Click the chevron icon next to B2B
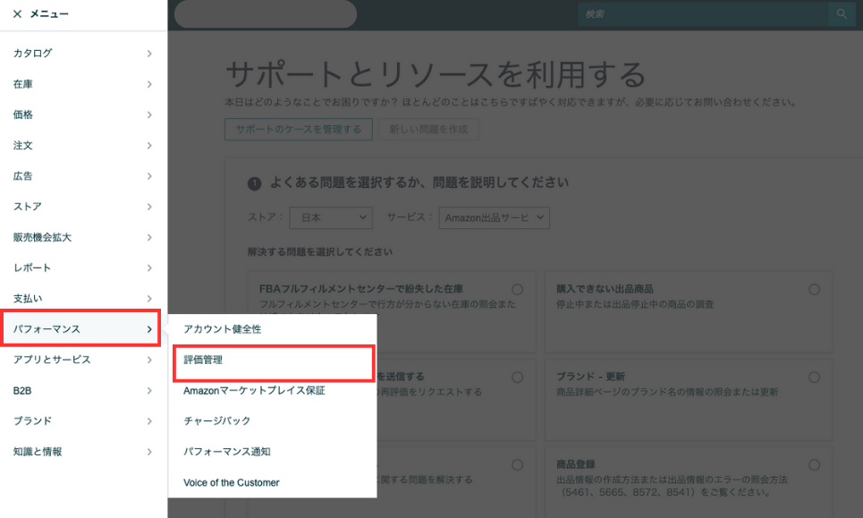863x518 pixels. 149,390
